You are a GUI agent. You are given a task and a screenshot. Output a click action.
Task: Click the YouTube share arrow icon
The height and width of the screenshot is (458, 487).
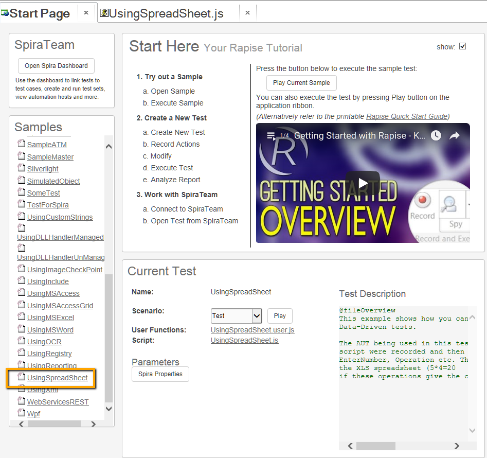pos(455,136)
